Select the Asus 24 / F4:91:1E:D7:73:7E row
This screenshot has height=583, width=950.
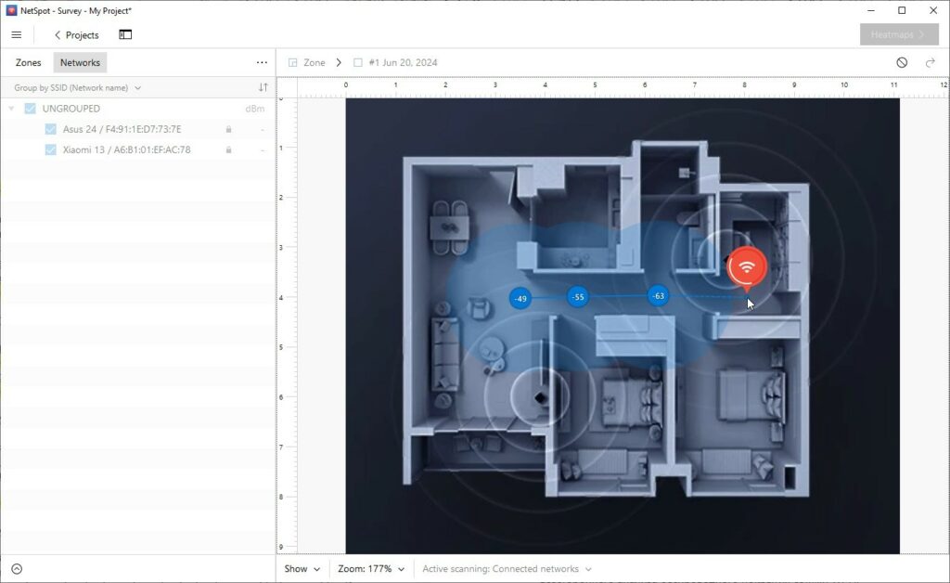pyautogui.click(x=138, y=129)
